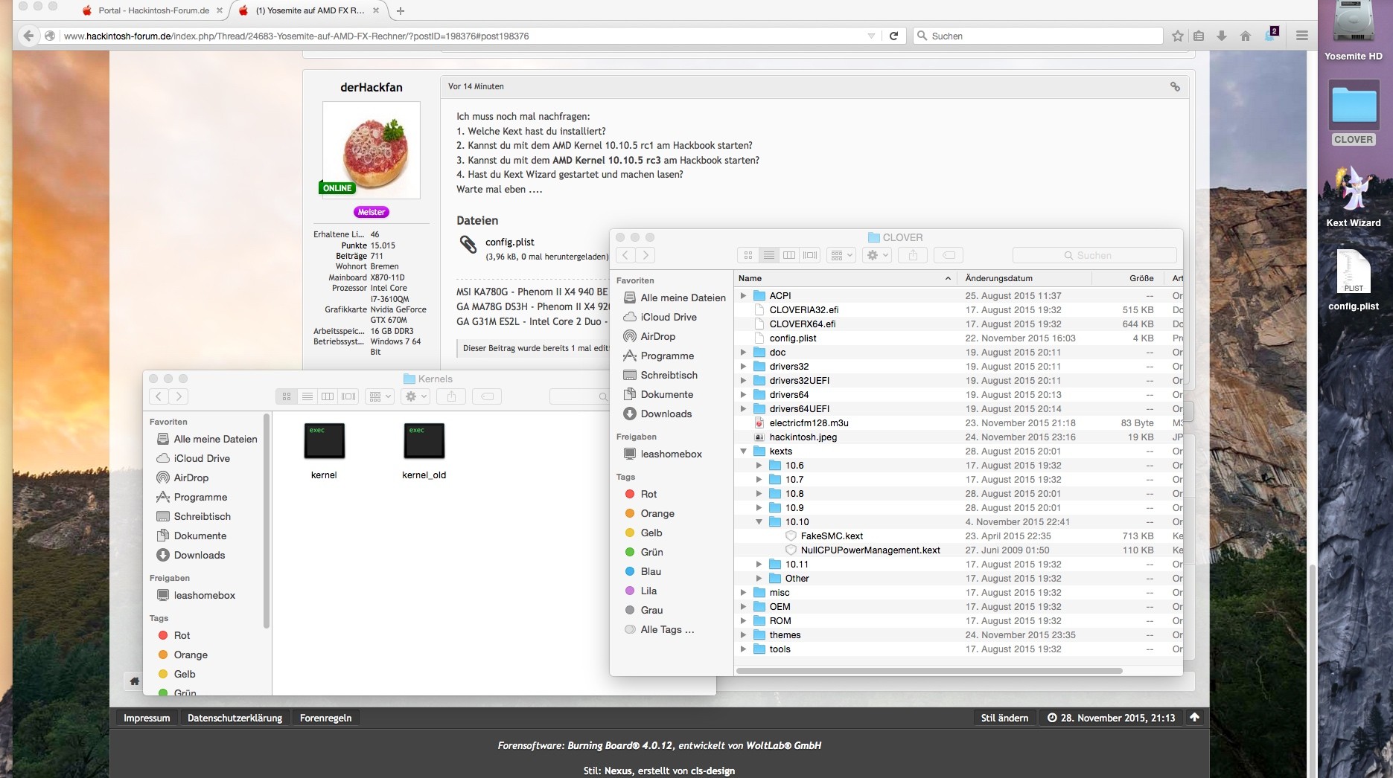Viewport: 1393px width, 778px height.
Task: Switch to the Portal - Hackintosh-Forum.de tab
Action: pyautogui.click(x=153, y=10)
